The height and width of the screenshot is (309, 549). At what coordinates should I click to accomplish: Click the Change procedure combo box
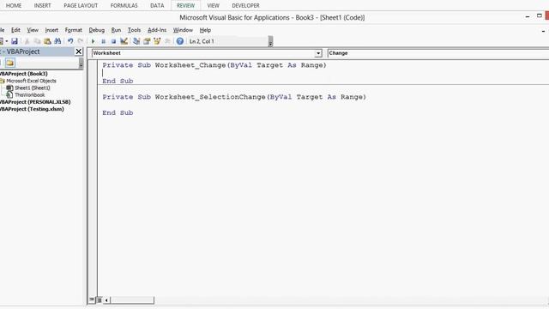click(438, 53)
